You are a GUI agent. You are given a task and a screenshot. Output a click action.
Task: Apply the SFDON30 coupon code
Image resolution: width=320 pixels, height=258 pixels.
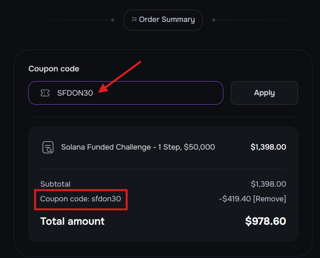tap(264, 93)
